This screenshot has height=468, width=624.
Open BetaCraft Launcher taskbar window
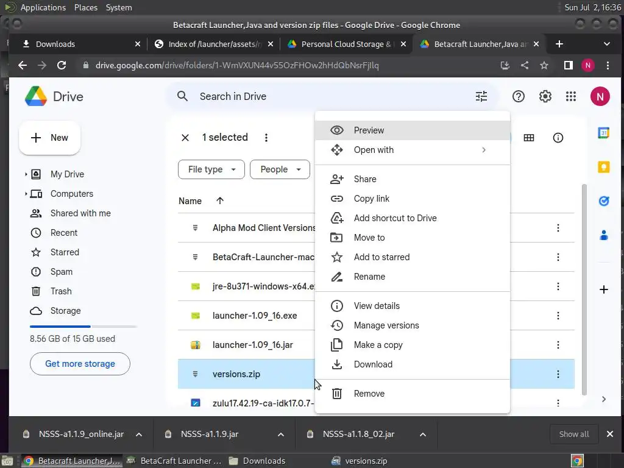coord(174,461)
